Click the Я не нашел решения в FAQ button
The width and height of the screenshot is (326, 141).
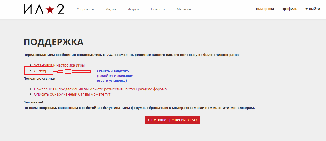(x=172, y=120)
